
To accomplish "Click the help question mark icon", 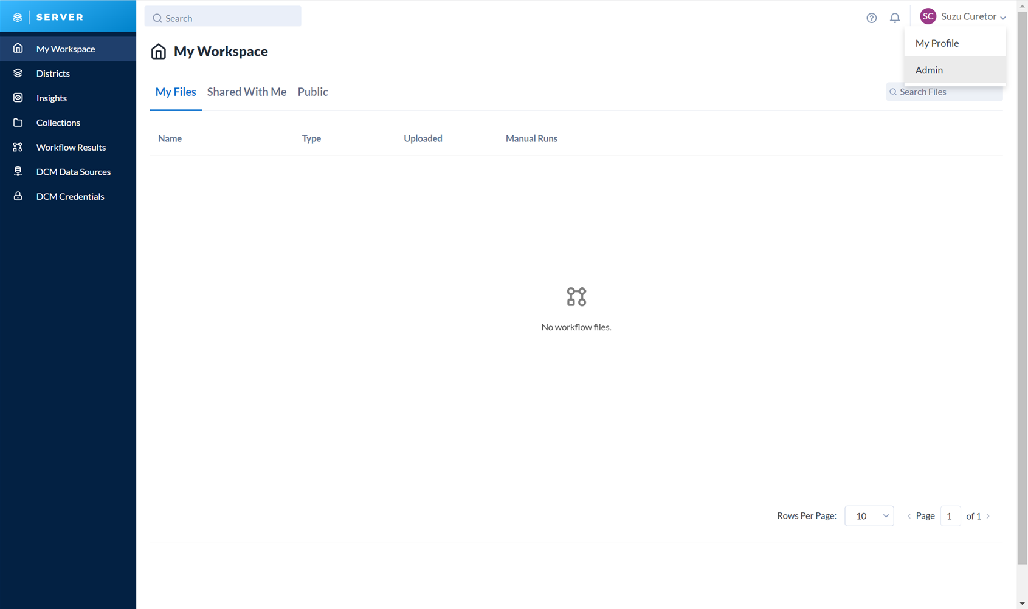I will click(871, 18).
